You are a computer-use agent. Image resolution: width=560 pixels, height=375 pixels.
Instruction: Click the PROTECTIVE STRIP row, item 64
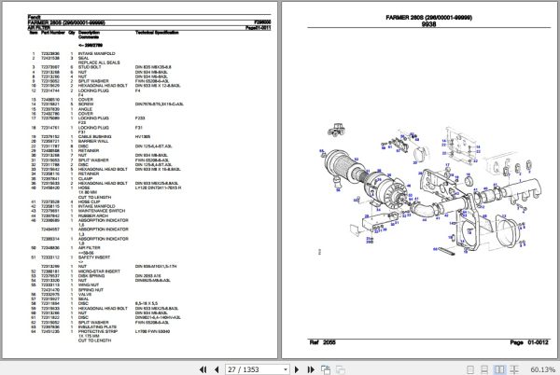[101, 331]
